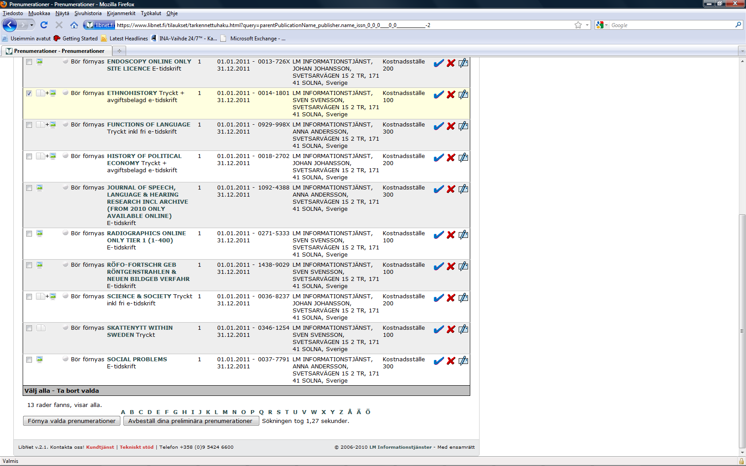Click Förnya valda prenumerationer button

point(71,421)
